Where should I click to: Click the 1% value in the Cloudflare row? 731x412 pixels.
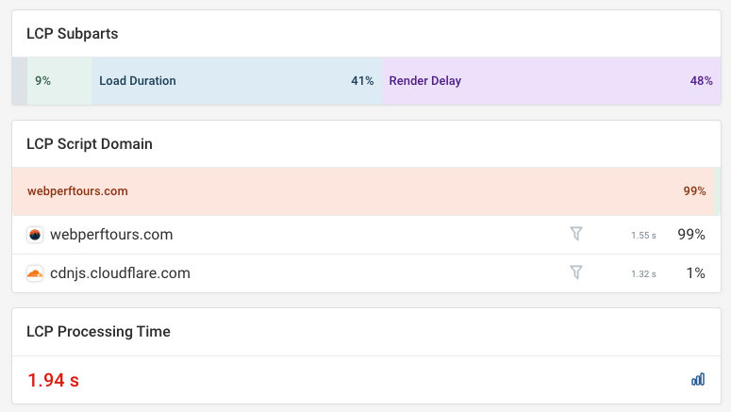pyautogui.click(x=695, y=273)
